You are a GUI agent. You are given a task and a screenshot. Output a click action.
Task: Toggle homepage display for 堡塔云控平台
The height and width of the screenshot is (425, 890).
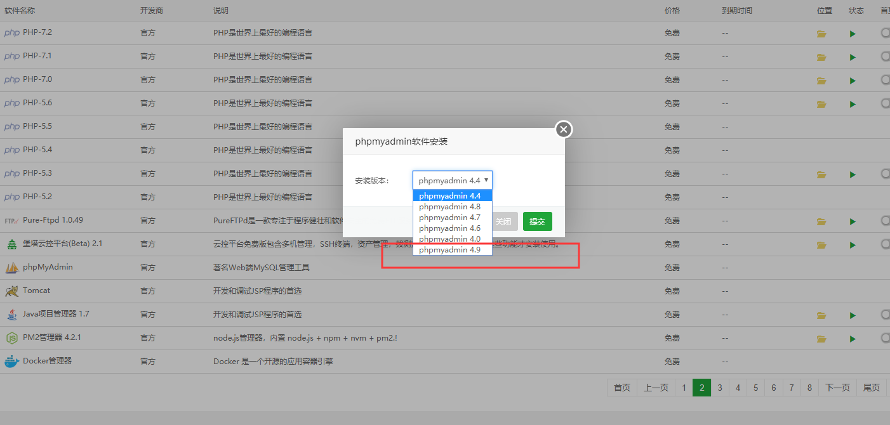point(886,244)
